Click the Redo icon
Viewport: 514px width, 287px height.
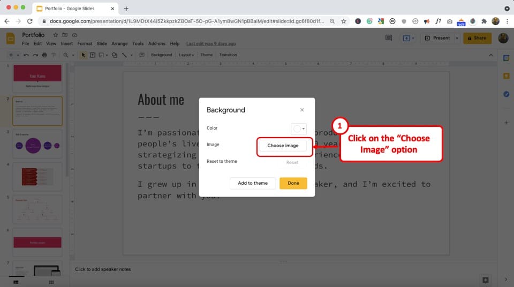35,55
